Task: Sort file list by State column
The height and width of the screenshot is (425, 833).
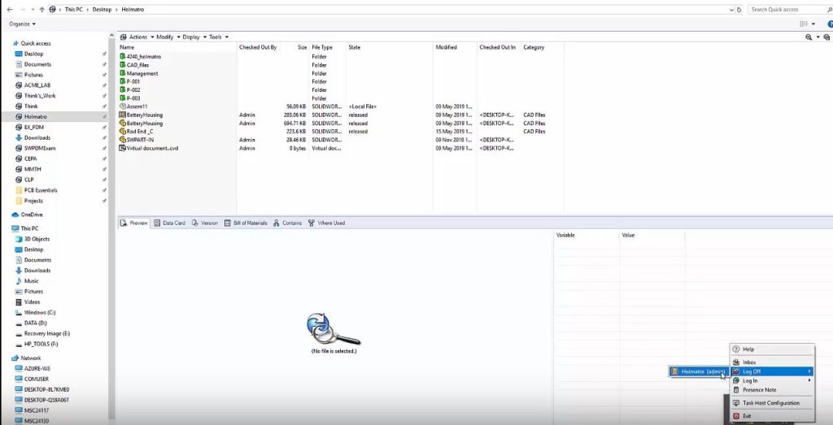Action: pos(355,47)
